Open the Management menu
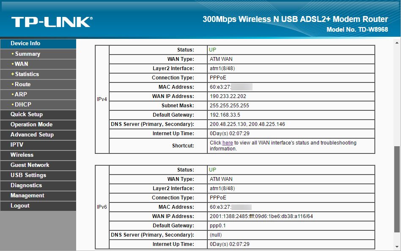This screenshot has height=251, width=401. click(x=38, y=196)
